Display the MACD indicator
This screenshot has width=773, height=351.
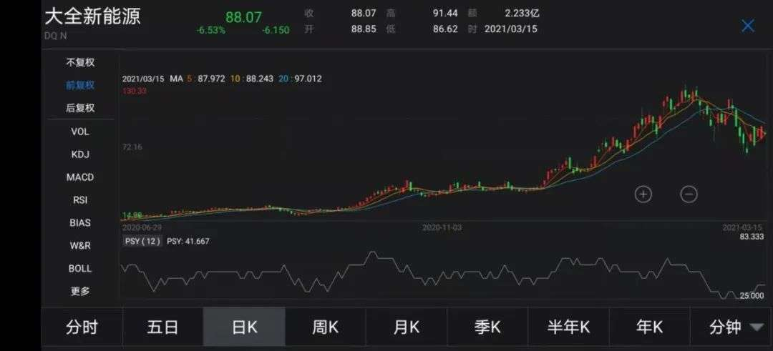[80, 177]
